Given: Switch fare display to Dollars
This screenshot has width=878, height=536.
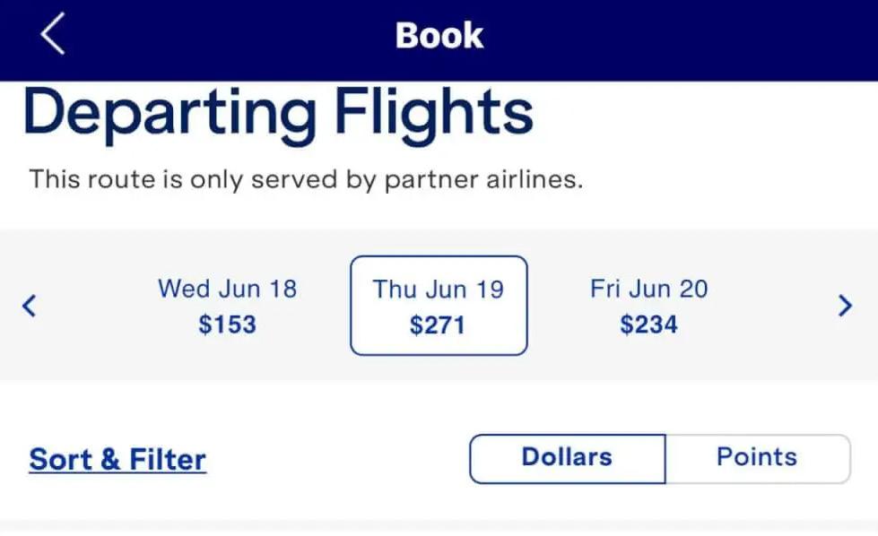Looking at the screenshot, I should [567, 459].
